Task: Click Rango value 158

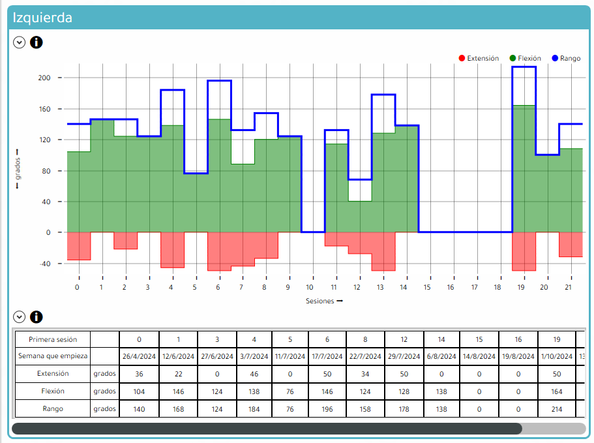Action: point(365,409)
